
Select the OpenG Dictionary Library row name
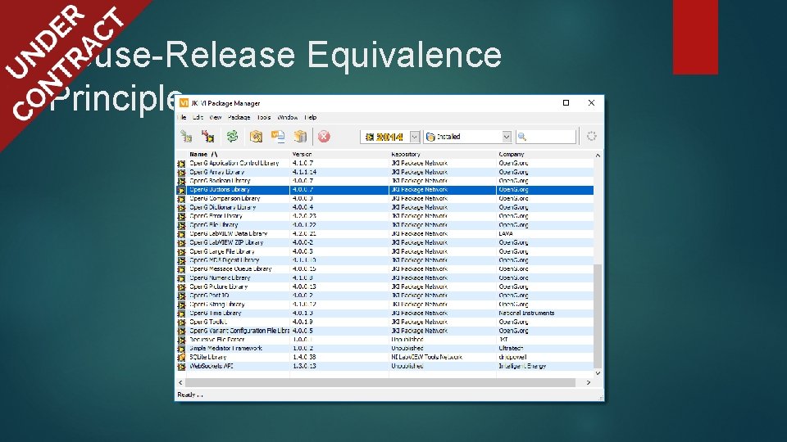coord(223,207)
